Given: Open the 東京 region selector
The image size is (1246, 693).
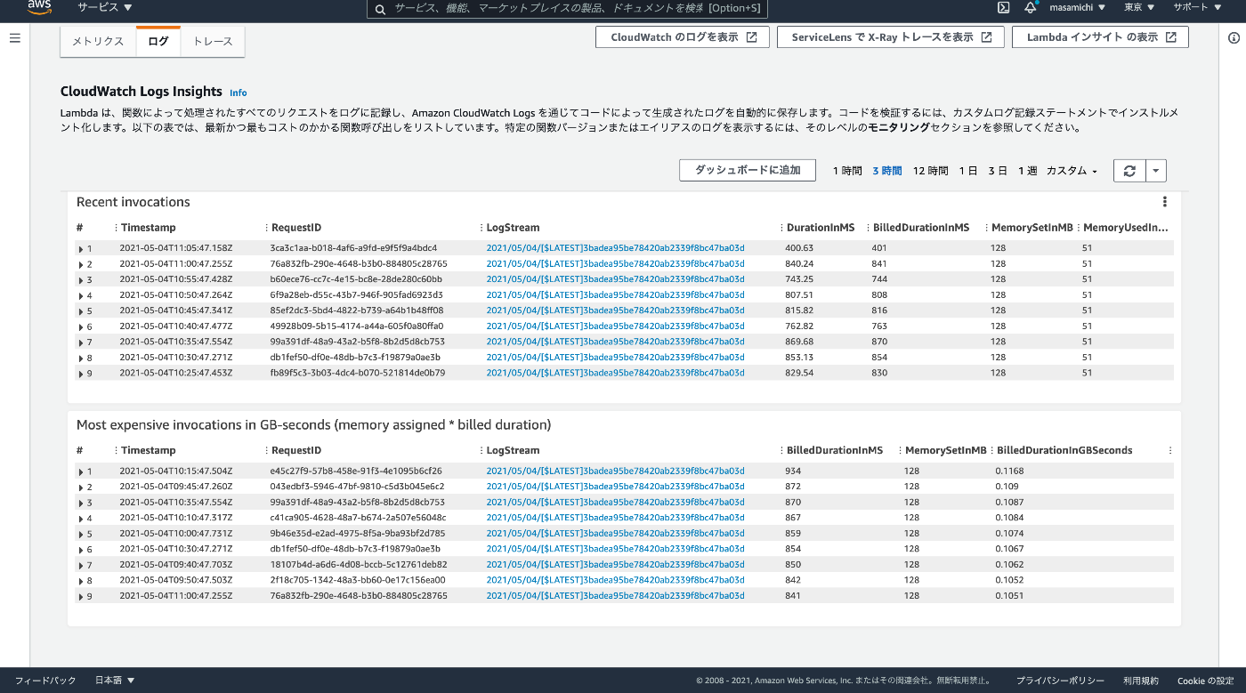Looking at the screenshot, I should [1139, 7].
